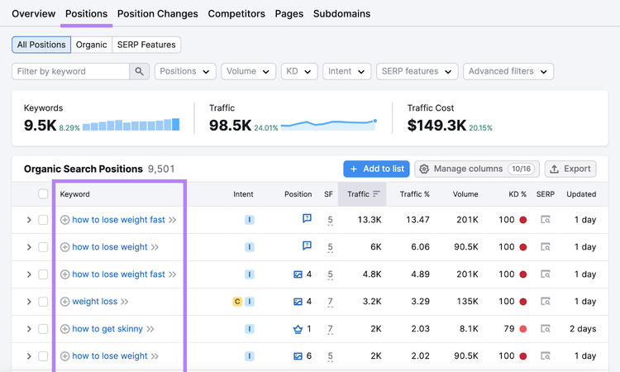Viewport: 620px width, 372px height.
Task: Click double-arrow icon after weight loss keyword
Action: click(x=125, y=302)
